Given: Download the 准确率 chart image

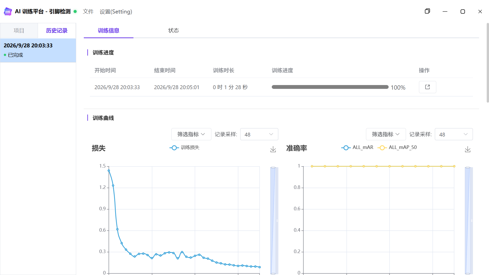Looking at the screenshot, I should [x=468, y=149].
